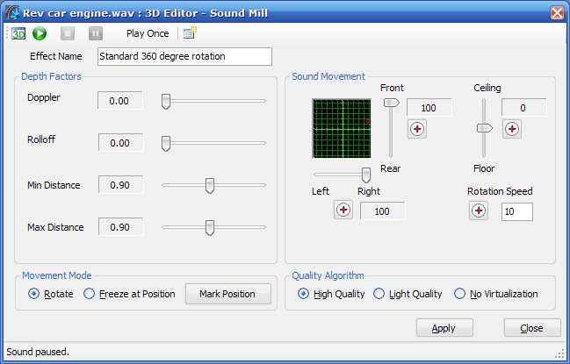Select No Virtualization option
Screen dimensions: 570x364
pyautogui.click(x=496, y=294)
